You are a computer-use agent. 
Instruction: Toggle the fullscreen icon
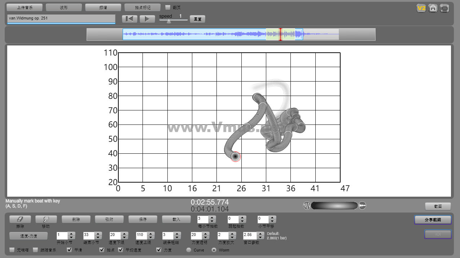pos(444,8)
